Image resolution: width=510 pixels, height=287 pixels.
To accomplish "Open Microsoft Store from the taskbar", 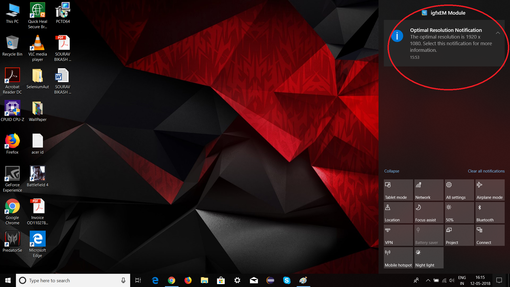I will (221, 280).
